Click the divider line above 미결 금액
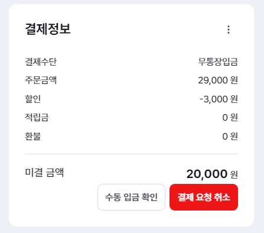The image size is (264, 233). coord(131,154)
